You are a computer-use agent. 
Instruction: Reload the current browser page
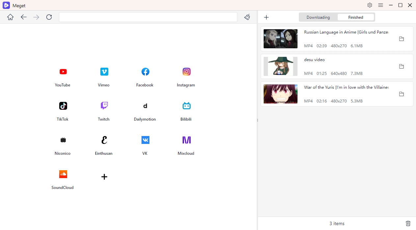pyautogui.click(x=49, y=17)
